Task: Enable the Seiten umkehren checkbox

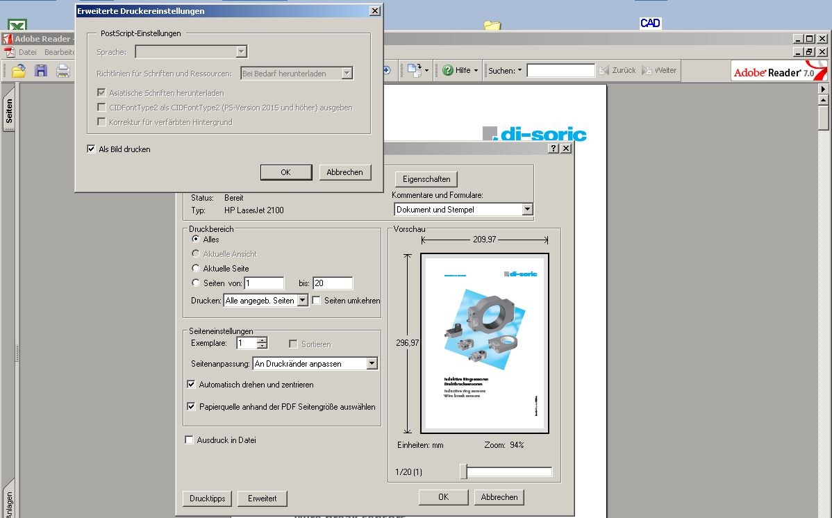Action: [316, 301]
